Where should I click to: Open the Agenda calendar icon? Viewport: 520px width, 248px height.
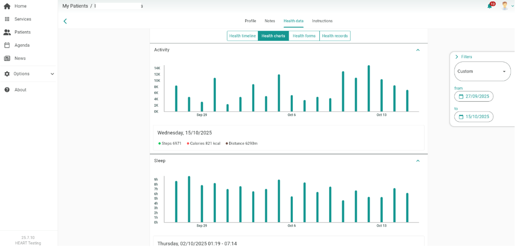point(7,45)
